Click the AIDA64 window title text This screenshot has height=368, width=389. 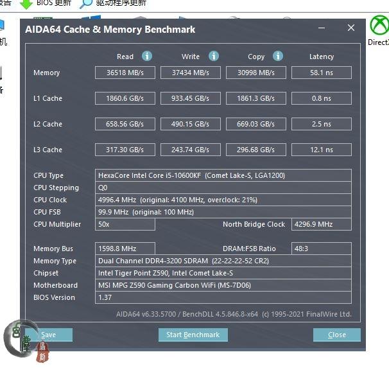pyautogui.click(x=110, y=30)
